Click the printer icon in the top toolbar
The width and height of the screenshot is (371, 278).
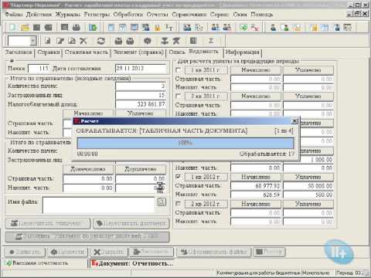[x=77, y=27]
